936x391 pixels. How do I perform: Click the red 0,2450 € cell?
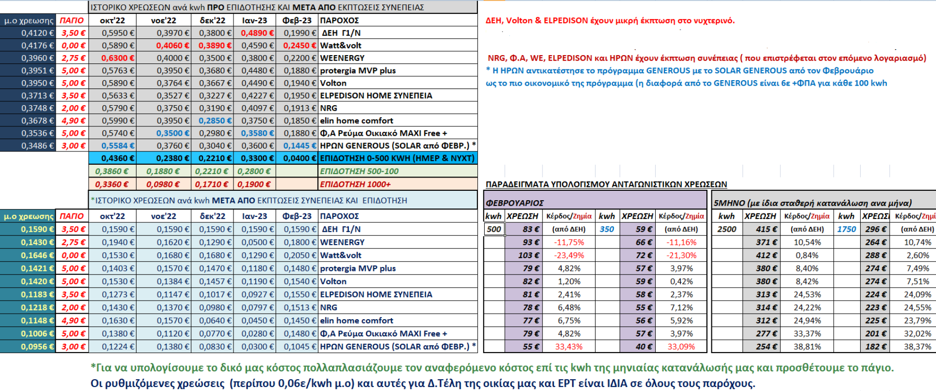(x=297, y=45)
